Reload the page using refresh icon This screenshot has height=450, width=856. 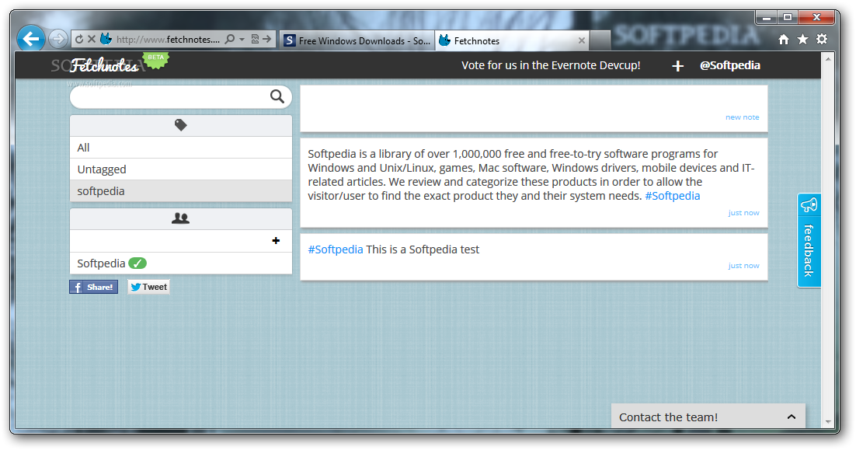pyautogui.click(x=79, y=40)
